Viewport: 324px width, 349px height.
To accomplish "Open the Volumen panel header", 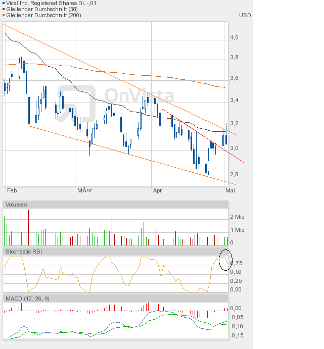I will pos(16,205).
